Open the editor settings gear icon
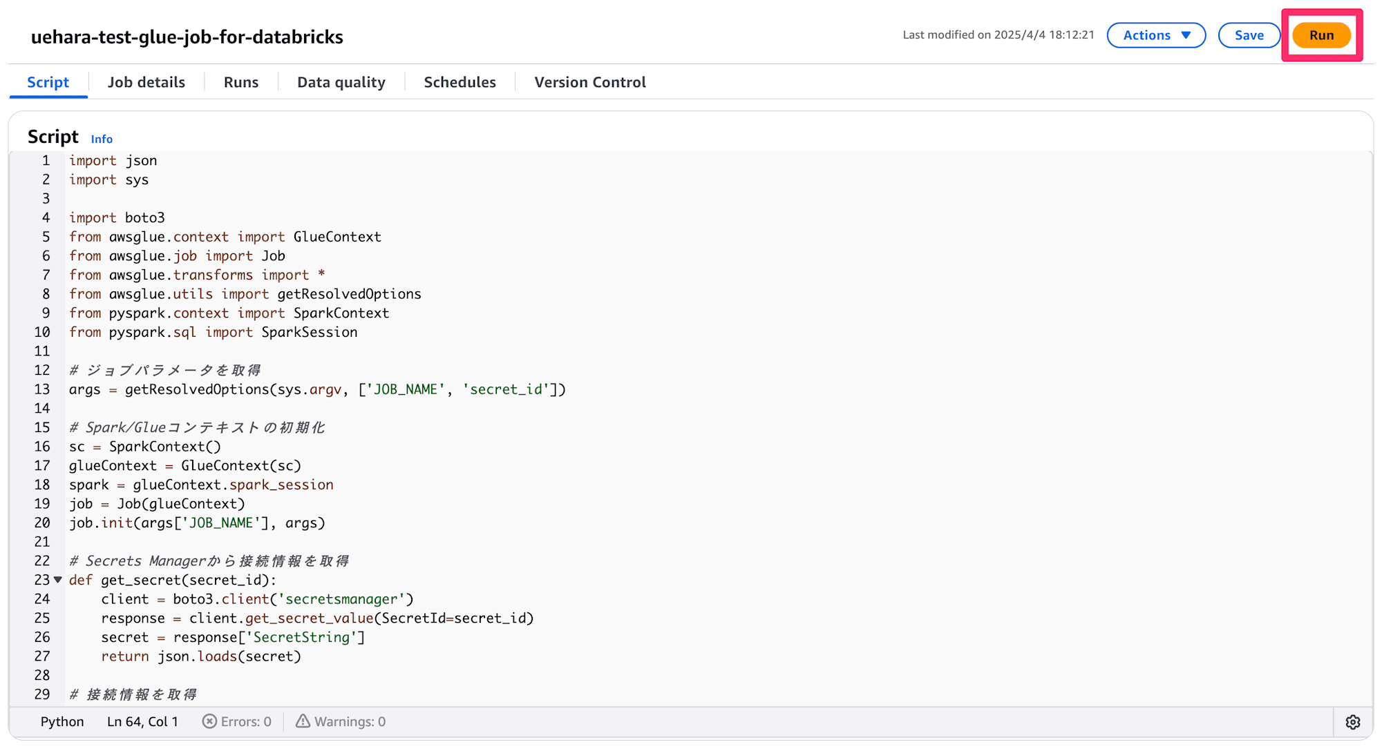The height and width of the screenshot is (749, 1382). coord(1352,722)
